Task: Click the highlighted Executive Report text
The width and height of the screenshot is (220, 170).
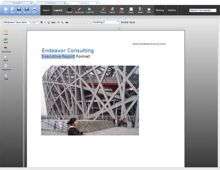Action: pyautogui.click(x=58, y=56)
